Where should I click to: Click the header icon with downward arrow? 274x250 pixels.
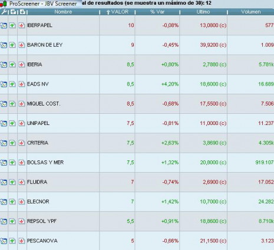22,12
